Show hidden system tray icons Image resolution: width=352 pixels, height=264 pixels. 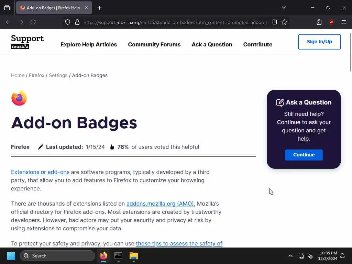coord(290,256)
